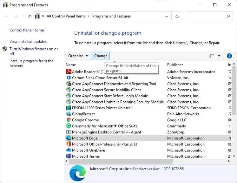Image resolution: width=237 pixels, height=183 pixels.
Task: Click the vertical scrollbar thumb
Action: coord(234,91)
